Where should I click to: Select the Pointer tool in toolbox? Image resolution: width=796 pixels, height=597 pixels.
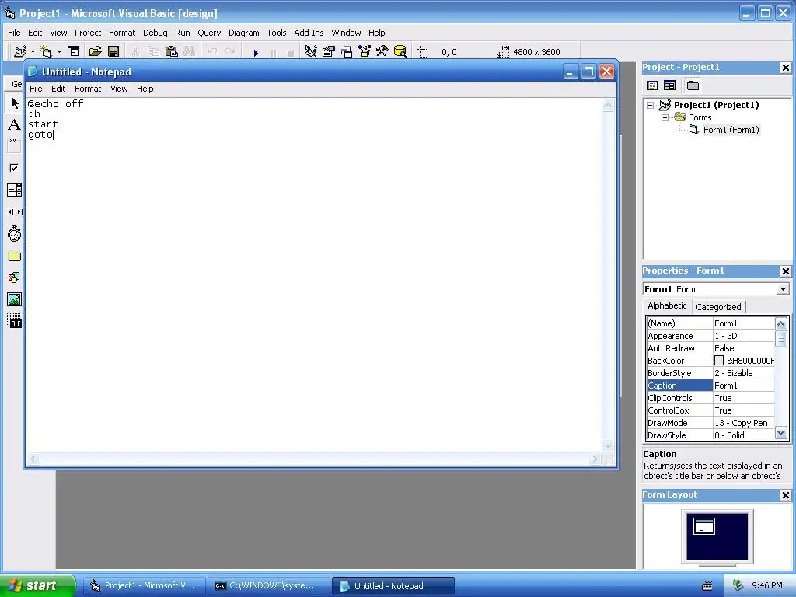(14, 103)
